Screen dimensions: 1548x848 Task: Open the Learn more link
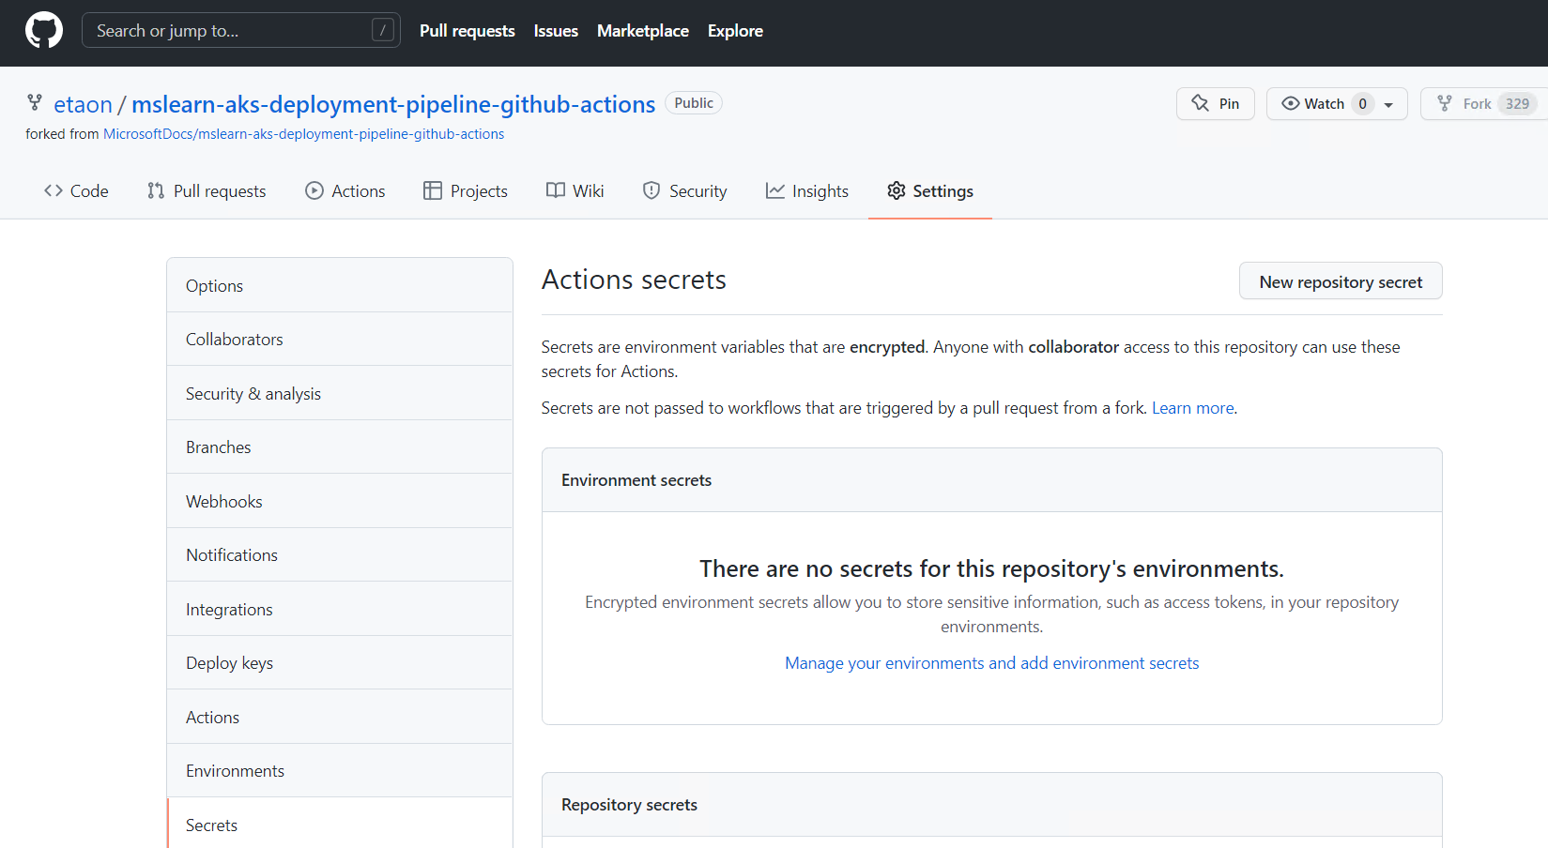tap(1193, 408)
